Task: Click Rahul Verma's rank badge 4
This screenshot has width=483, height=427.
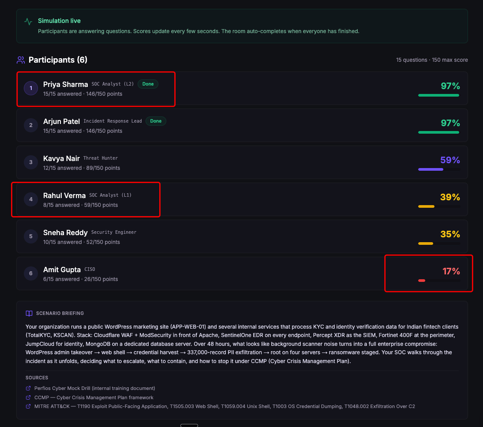Action: pyautogui.click(x=30, y=199)
